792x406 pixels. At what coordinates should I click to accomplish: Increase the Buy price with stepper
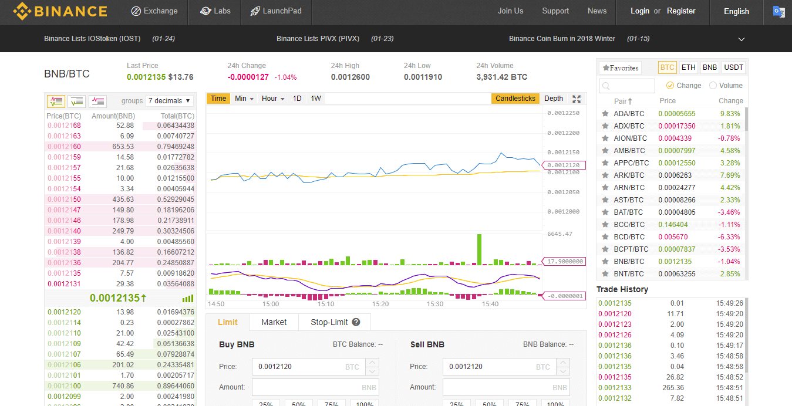point(372,363)
